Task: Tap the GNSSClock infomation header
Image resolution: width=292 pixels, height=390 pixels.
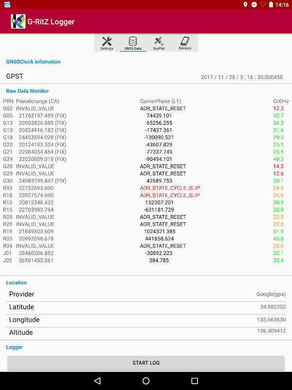Action: pos(33,62)
